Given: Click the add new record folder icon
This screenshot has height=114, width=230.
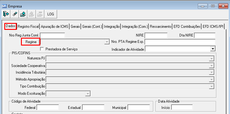Looking at the screenshot, I should [23, 14].
